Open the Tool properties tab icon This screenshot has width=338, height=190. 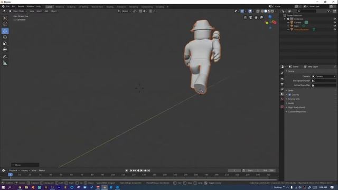tap(282, 73)
